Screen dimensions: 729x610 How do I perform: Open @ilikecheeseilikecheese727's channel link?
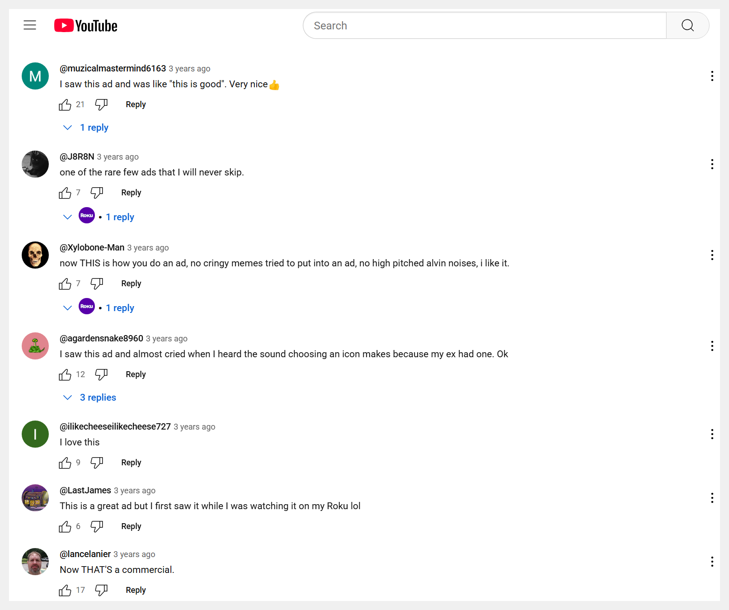coord(115,426)
